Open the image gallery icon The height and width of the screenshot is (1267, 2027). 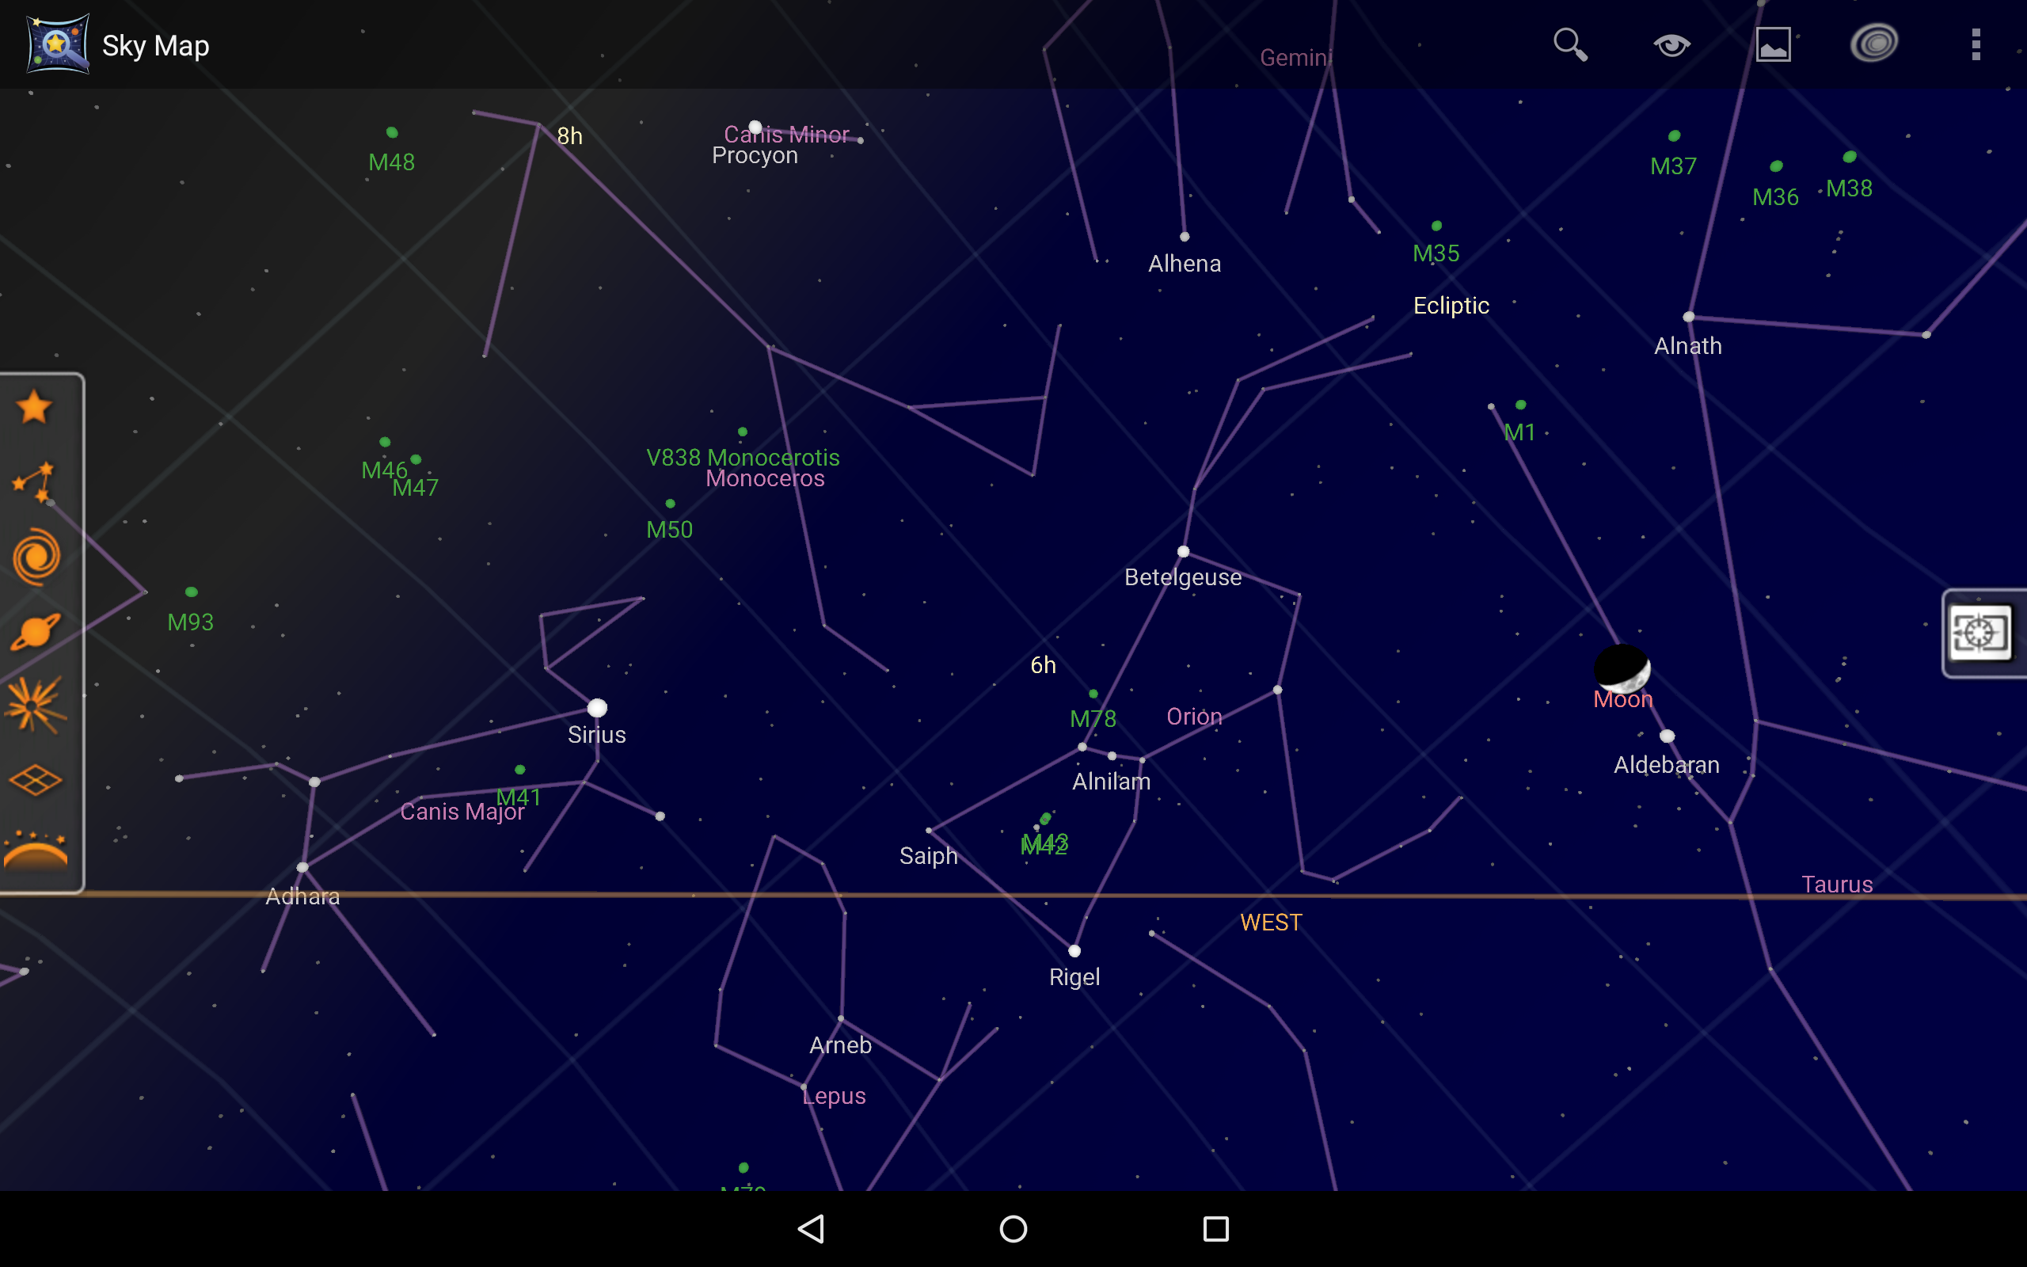point(1773,44)
